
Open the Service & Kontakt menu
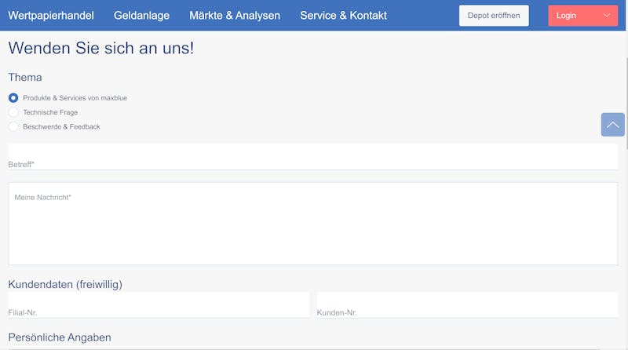(x=343, y=16)
